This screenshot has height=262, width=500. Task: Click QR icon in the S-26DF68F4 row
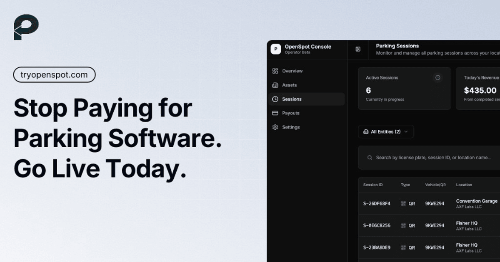[403, 203]
